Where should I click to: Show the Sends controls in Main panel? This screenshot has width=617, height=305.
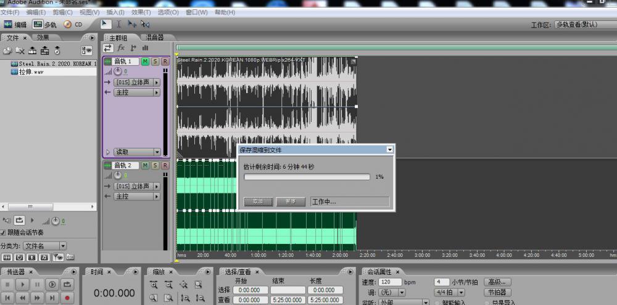133,48
